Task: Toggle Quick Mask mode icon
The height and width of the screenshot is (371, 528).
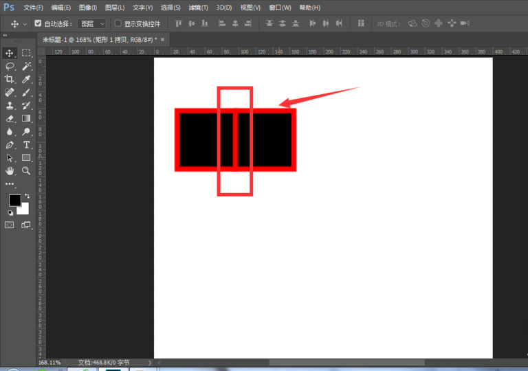Action: (10, 225)
